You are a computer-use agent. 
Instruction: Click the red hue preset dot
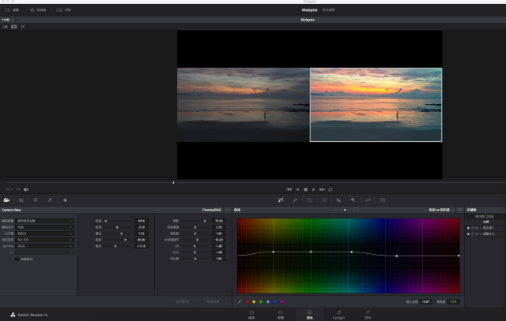pos(246,301)
